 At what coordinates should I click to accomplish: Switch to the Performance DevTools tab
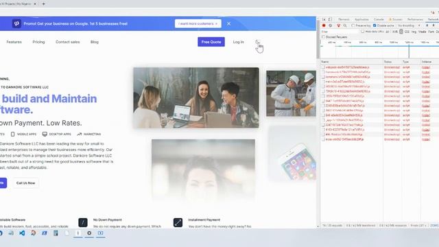point(415,19)
